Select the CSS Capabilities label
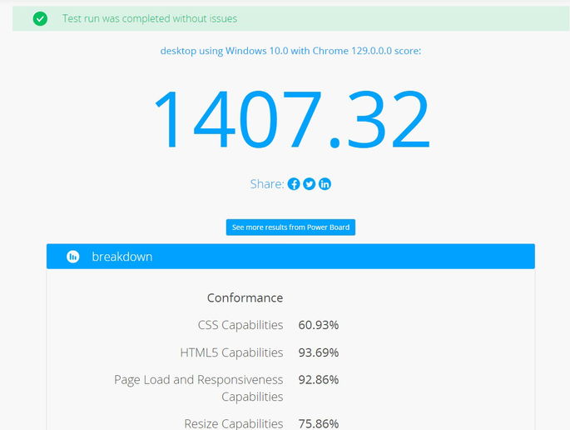Image resolution: width=570 pixels, height=430 pixels. pyautogui.click(x=240, y=325)
